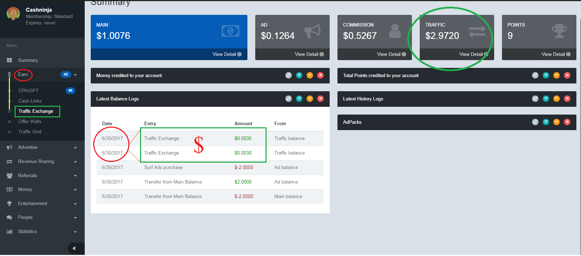The height and width of the screenshot is (256, 581).
Task: Click the Money banknote sidebar icon
Action: tap(10, 189)
